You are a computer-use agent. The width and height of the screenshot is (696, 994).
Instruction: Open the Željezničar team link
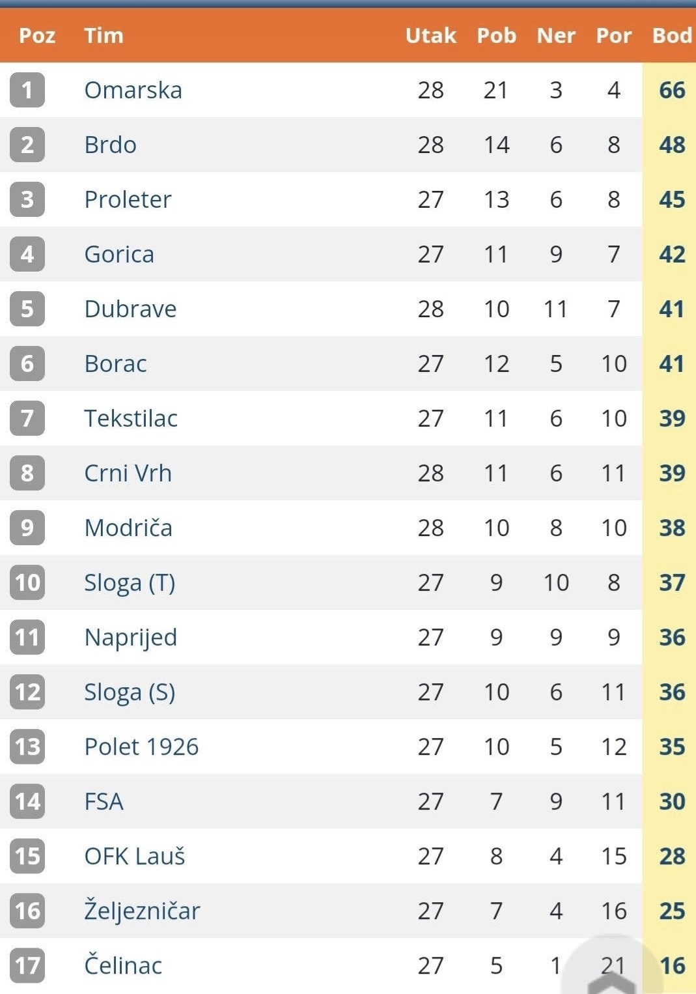[142, 911]
